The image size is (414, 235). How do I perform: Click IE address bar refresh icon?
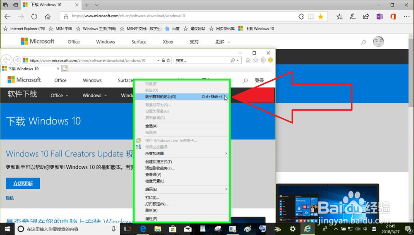coord(168,60)
